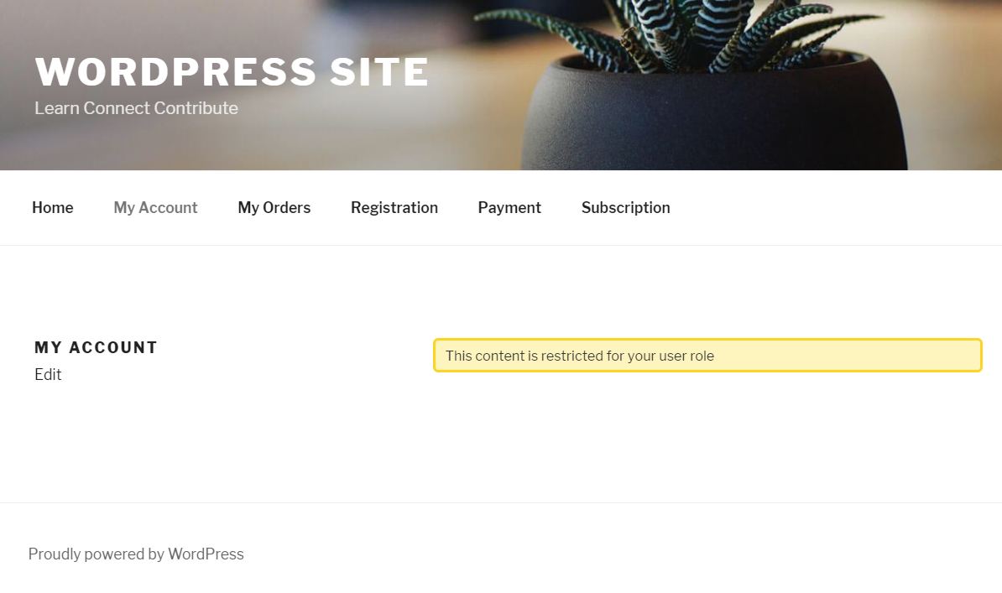
Task: Open the Subscription menu item
Action: [625, 208]
